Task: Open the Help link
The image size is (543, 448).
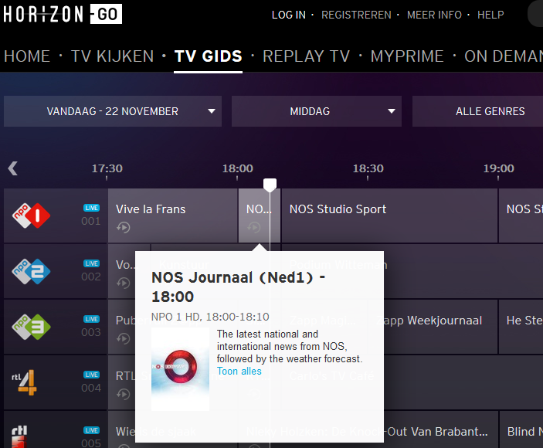Action: [x=490, y=15]
